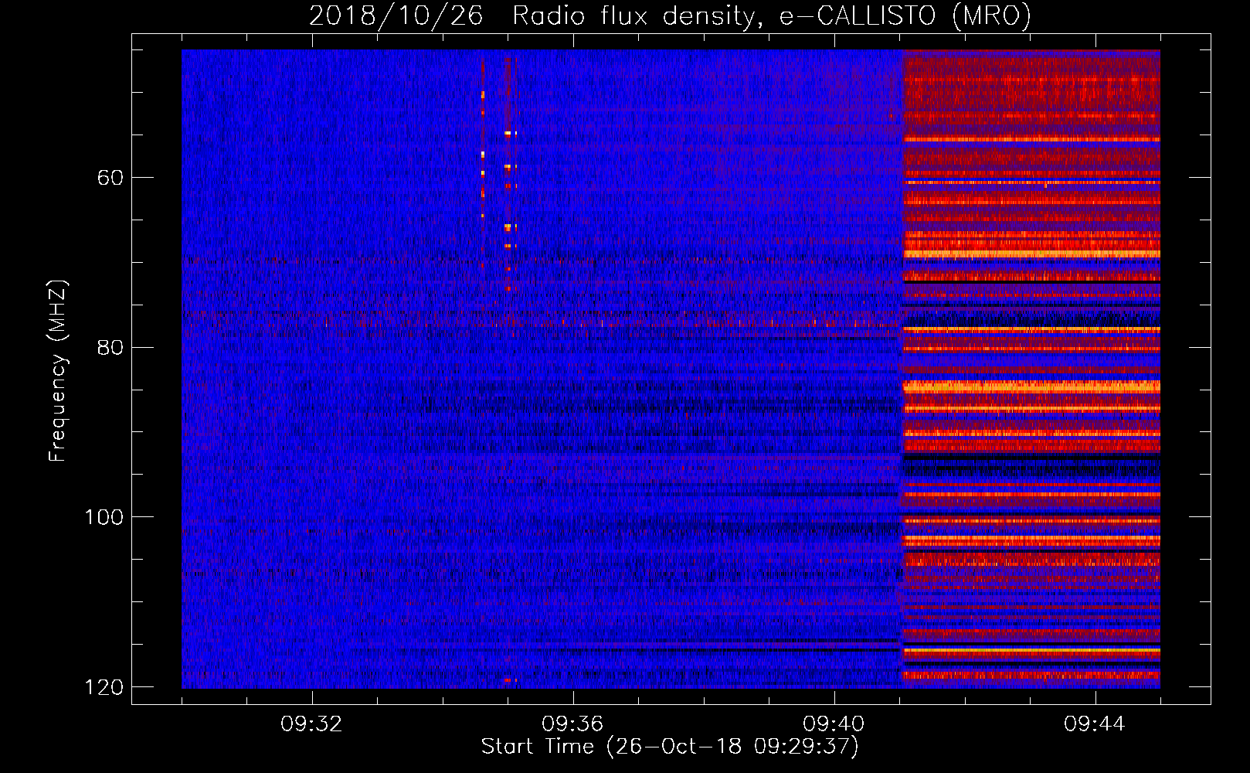Click the 100 frequency tick label
Viewport: 1250px width, 773px height.
coord(104,517)
